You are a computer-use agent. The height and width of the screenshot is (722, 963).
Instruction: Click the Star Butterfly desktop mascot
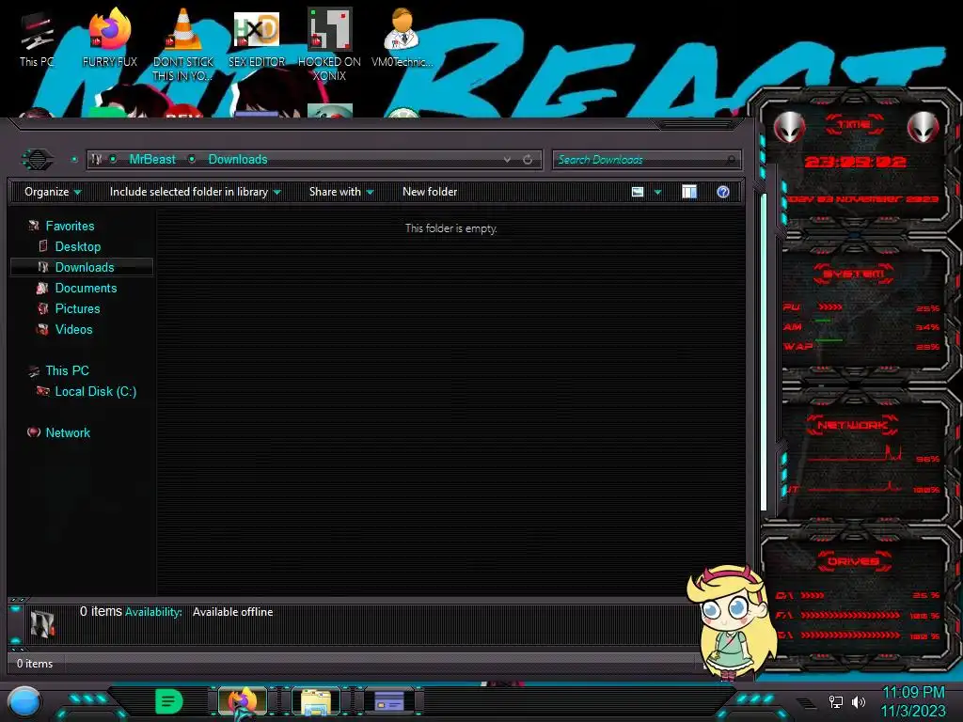(x=730, y=621)
